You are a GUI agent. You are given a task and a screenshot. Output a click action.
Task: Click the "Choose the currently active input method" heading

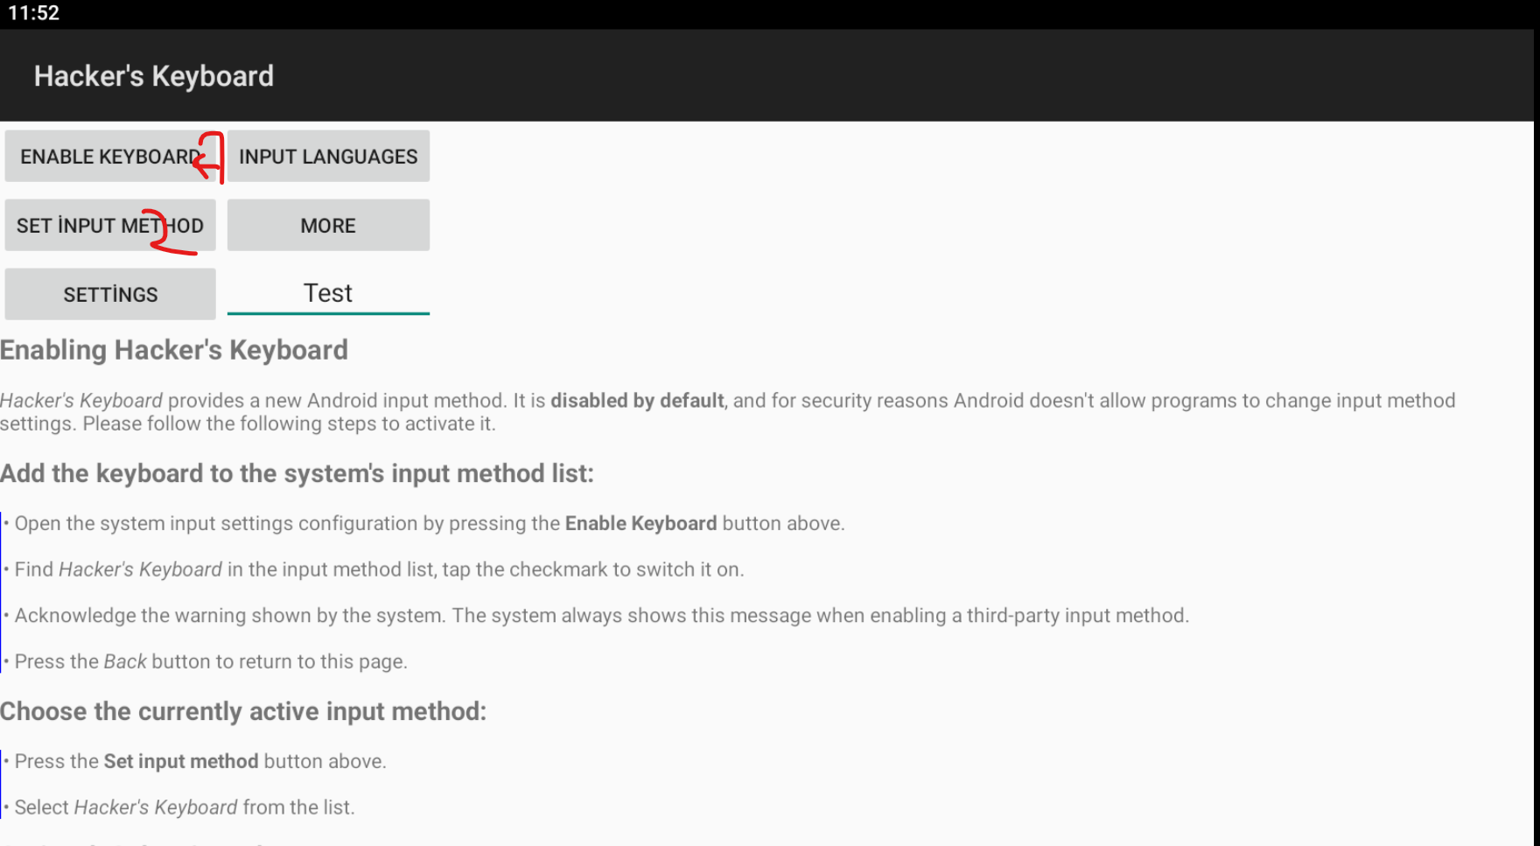[x=243, y=711]
